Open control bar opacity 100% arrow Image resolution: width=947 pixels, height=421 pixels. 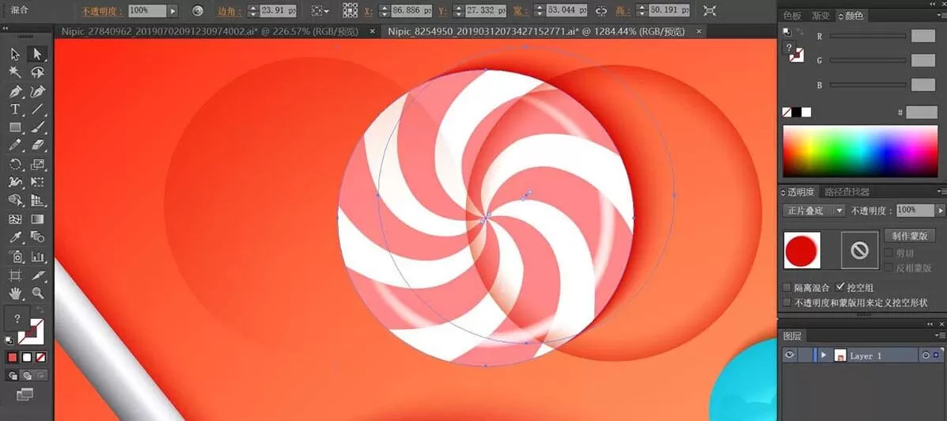point(172,11)
